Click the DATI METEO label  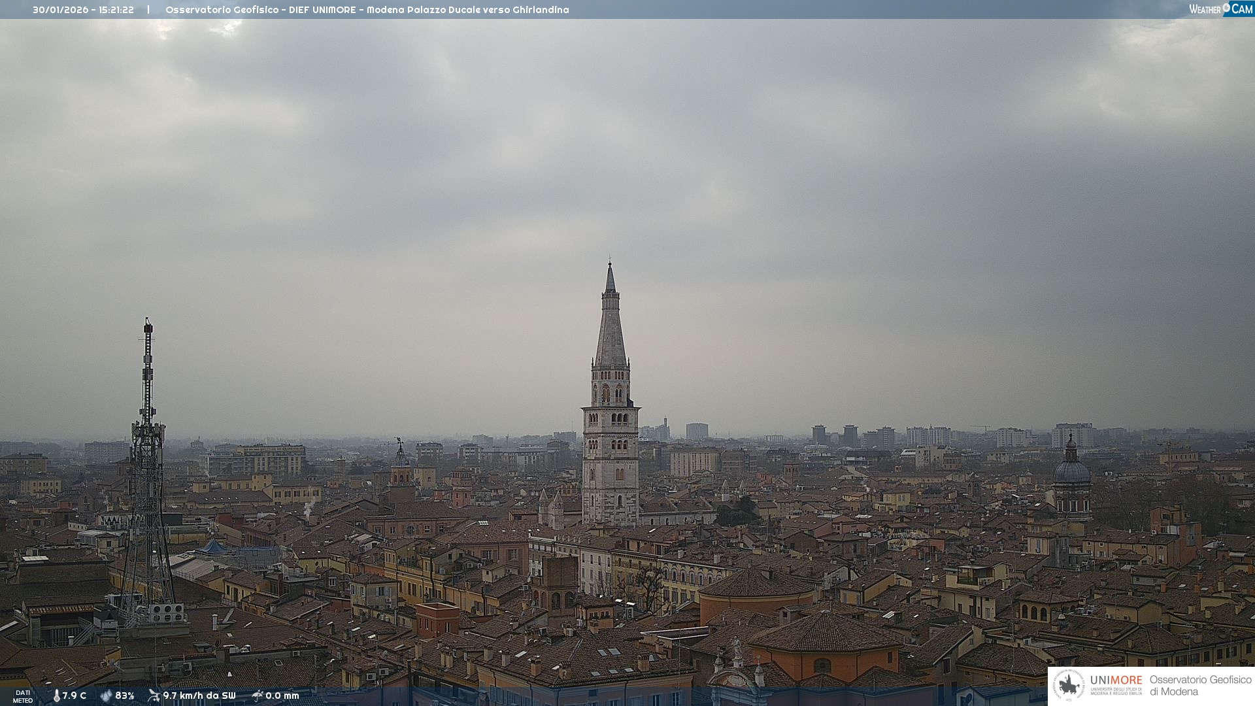tap(23, 696)
